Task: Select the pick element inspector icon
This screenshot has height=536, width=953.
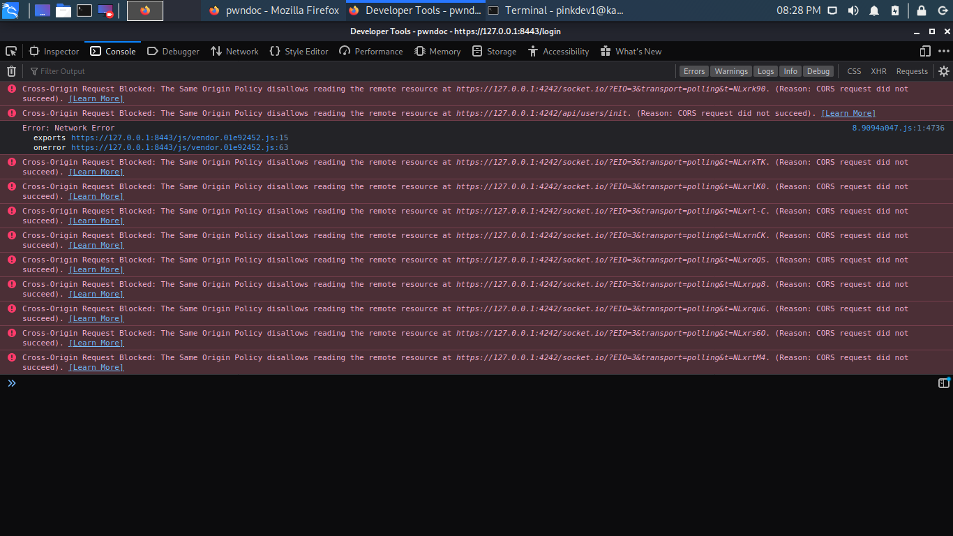Action: coord(11,51)
